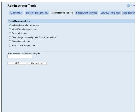136x112 pixels.
Task: Choose IPsec-Einstellungen sichern radio option
Action: coord(10,45)
